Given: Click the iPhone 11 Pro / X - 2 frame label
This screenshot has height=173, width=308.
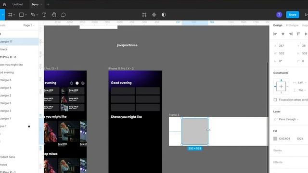Looking at the screenshot, I should (x=121, y=68).
